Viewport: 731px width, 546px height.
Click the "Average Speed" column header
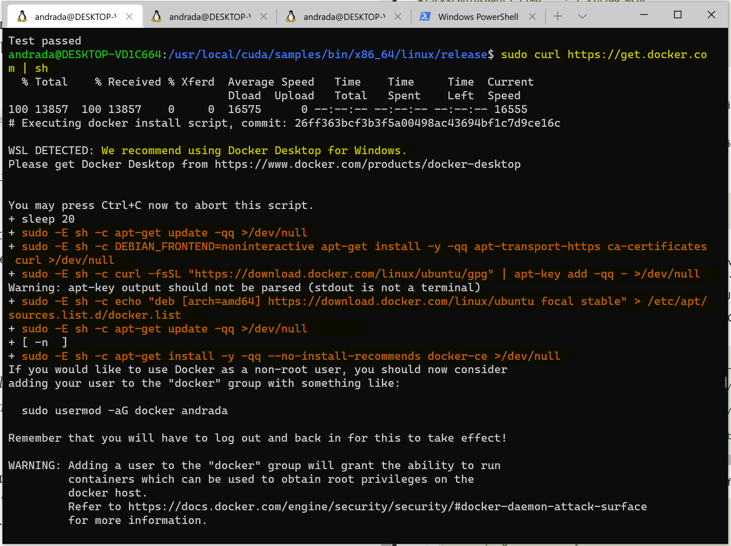(271, 82)
